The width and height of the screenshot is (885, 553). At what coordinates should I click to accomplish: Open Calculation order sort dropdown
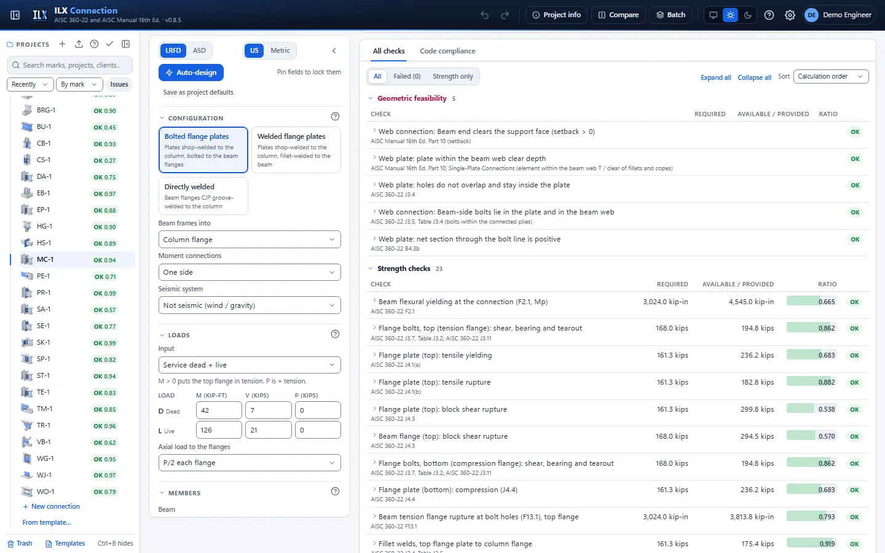(x=831, y=76)
